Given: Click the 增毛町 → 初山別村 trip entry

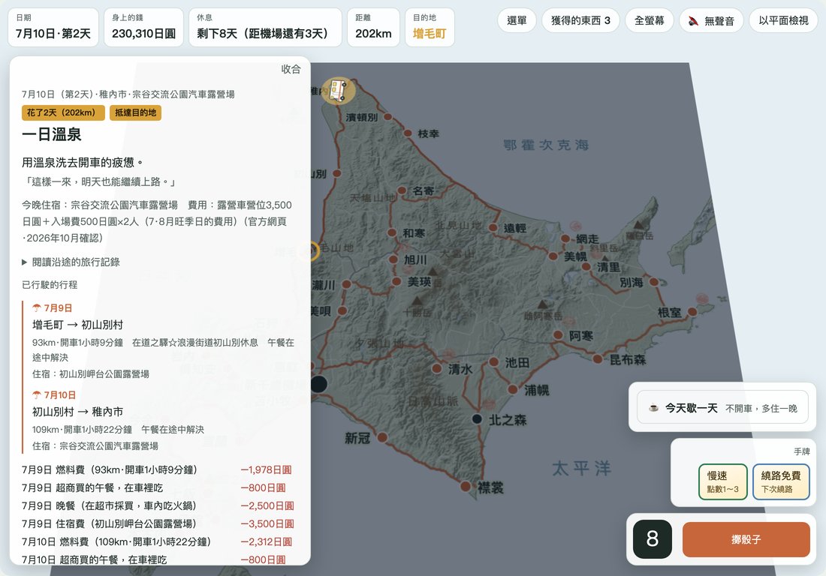Looking at the screenshot, I should pos(77,325).
